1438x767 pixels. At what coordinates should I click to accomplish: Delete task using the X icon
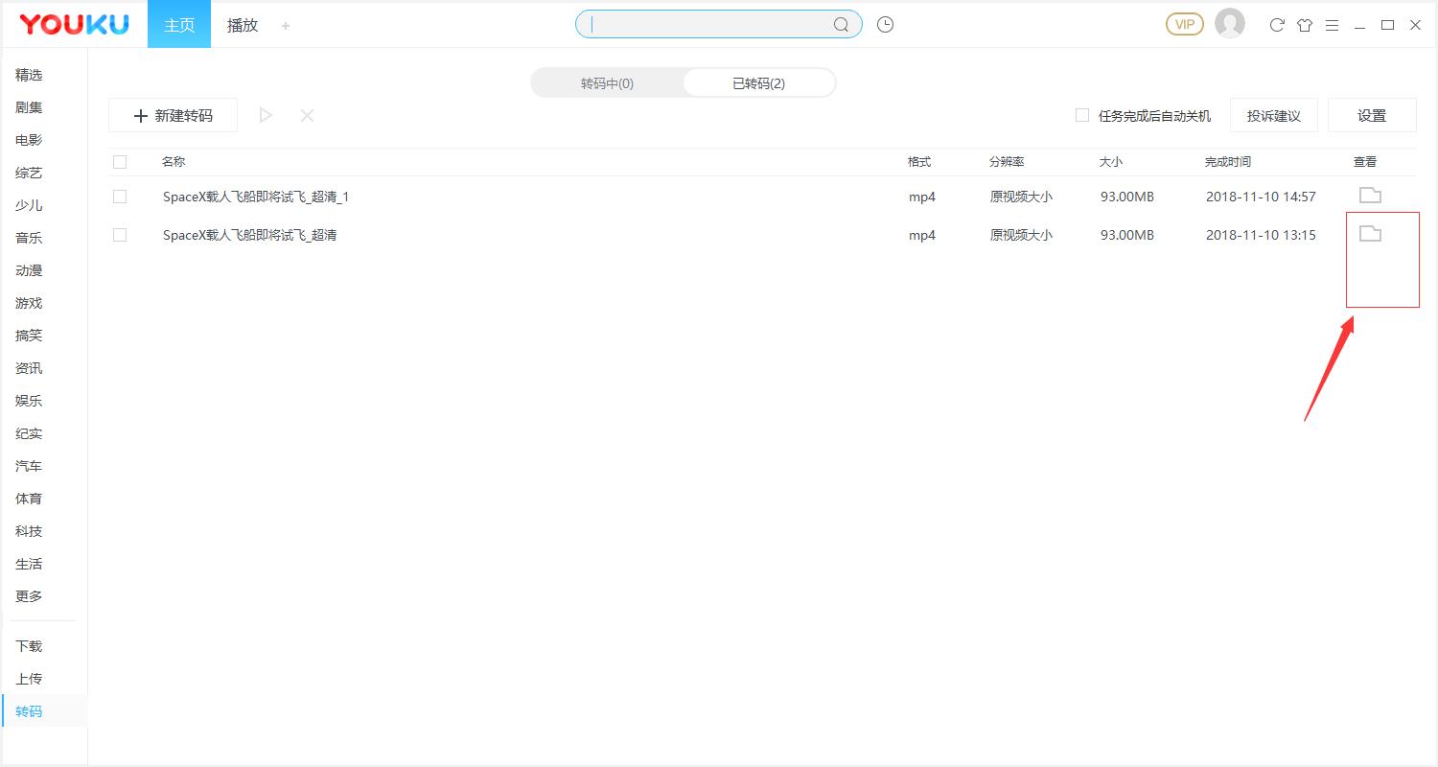[307, 115]
